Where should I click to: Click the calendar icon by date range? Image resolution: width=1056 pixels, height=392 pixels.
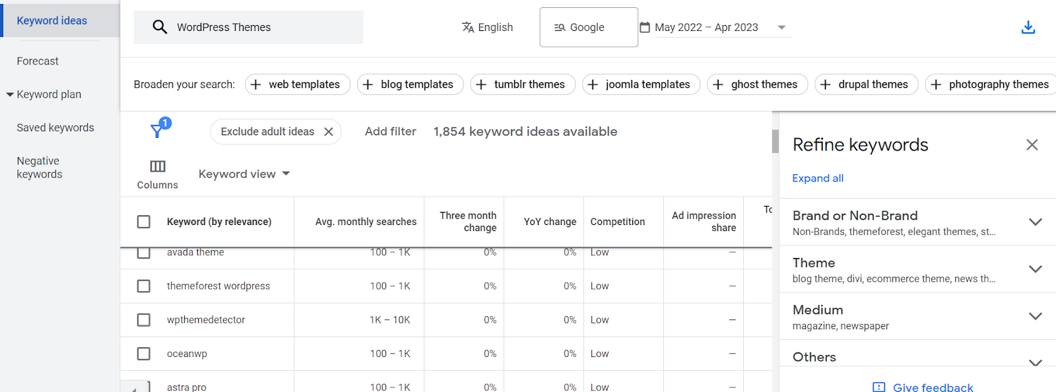[645, 27]
